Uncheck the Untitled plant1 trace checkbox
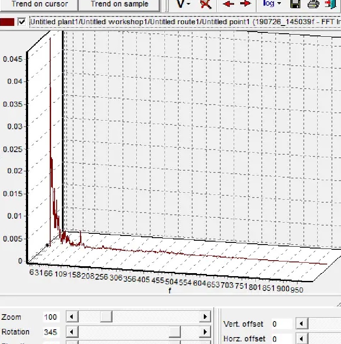The image size is (341, 344). click(x=22, y=22)
